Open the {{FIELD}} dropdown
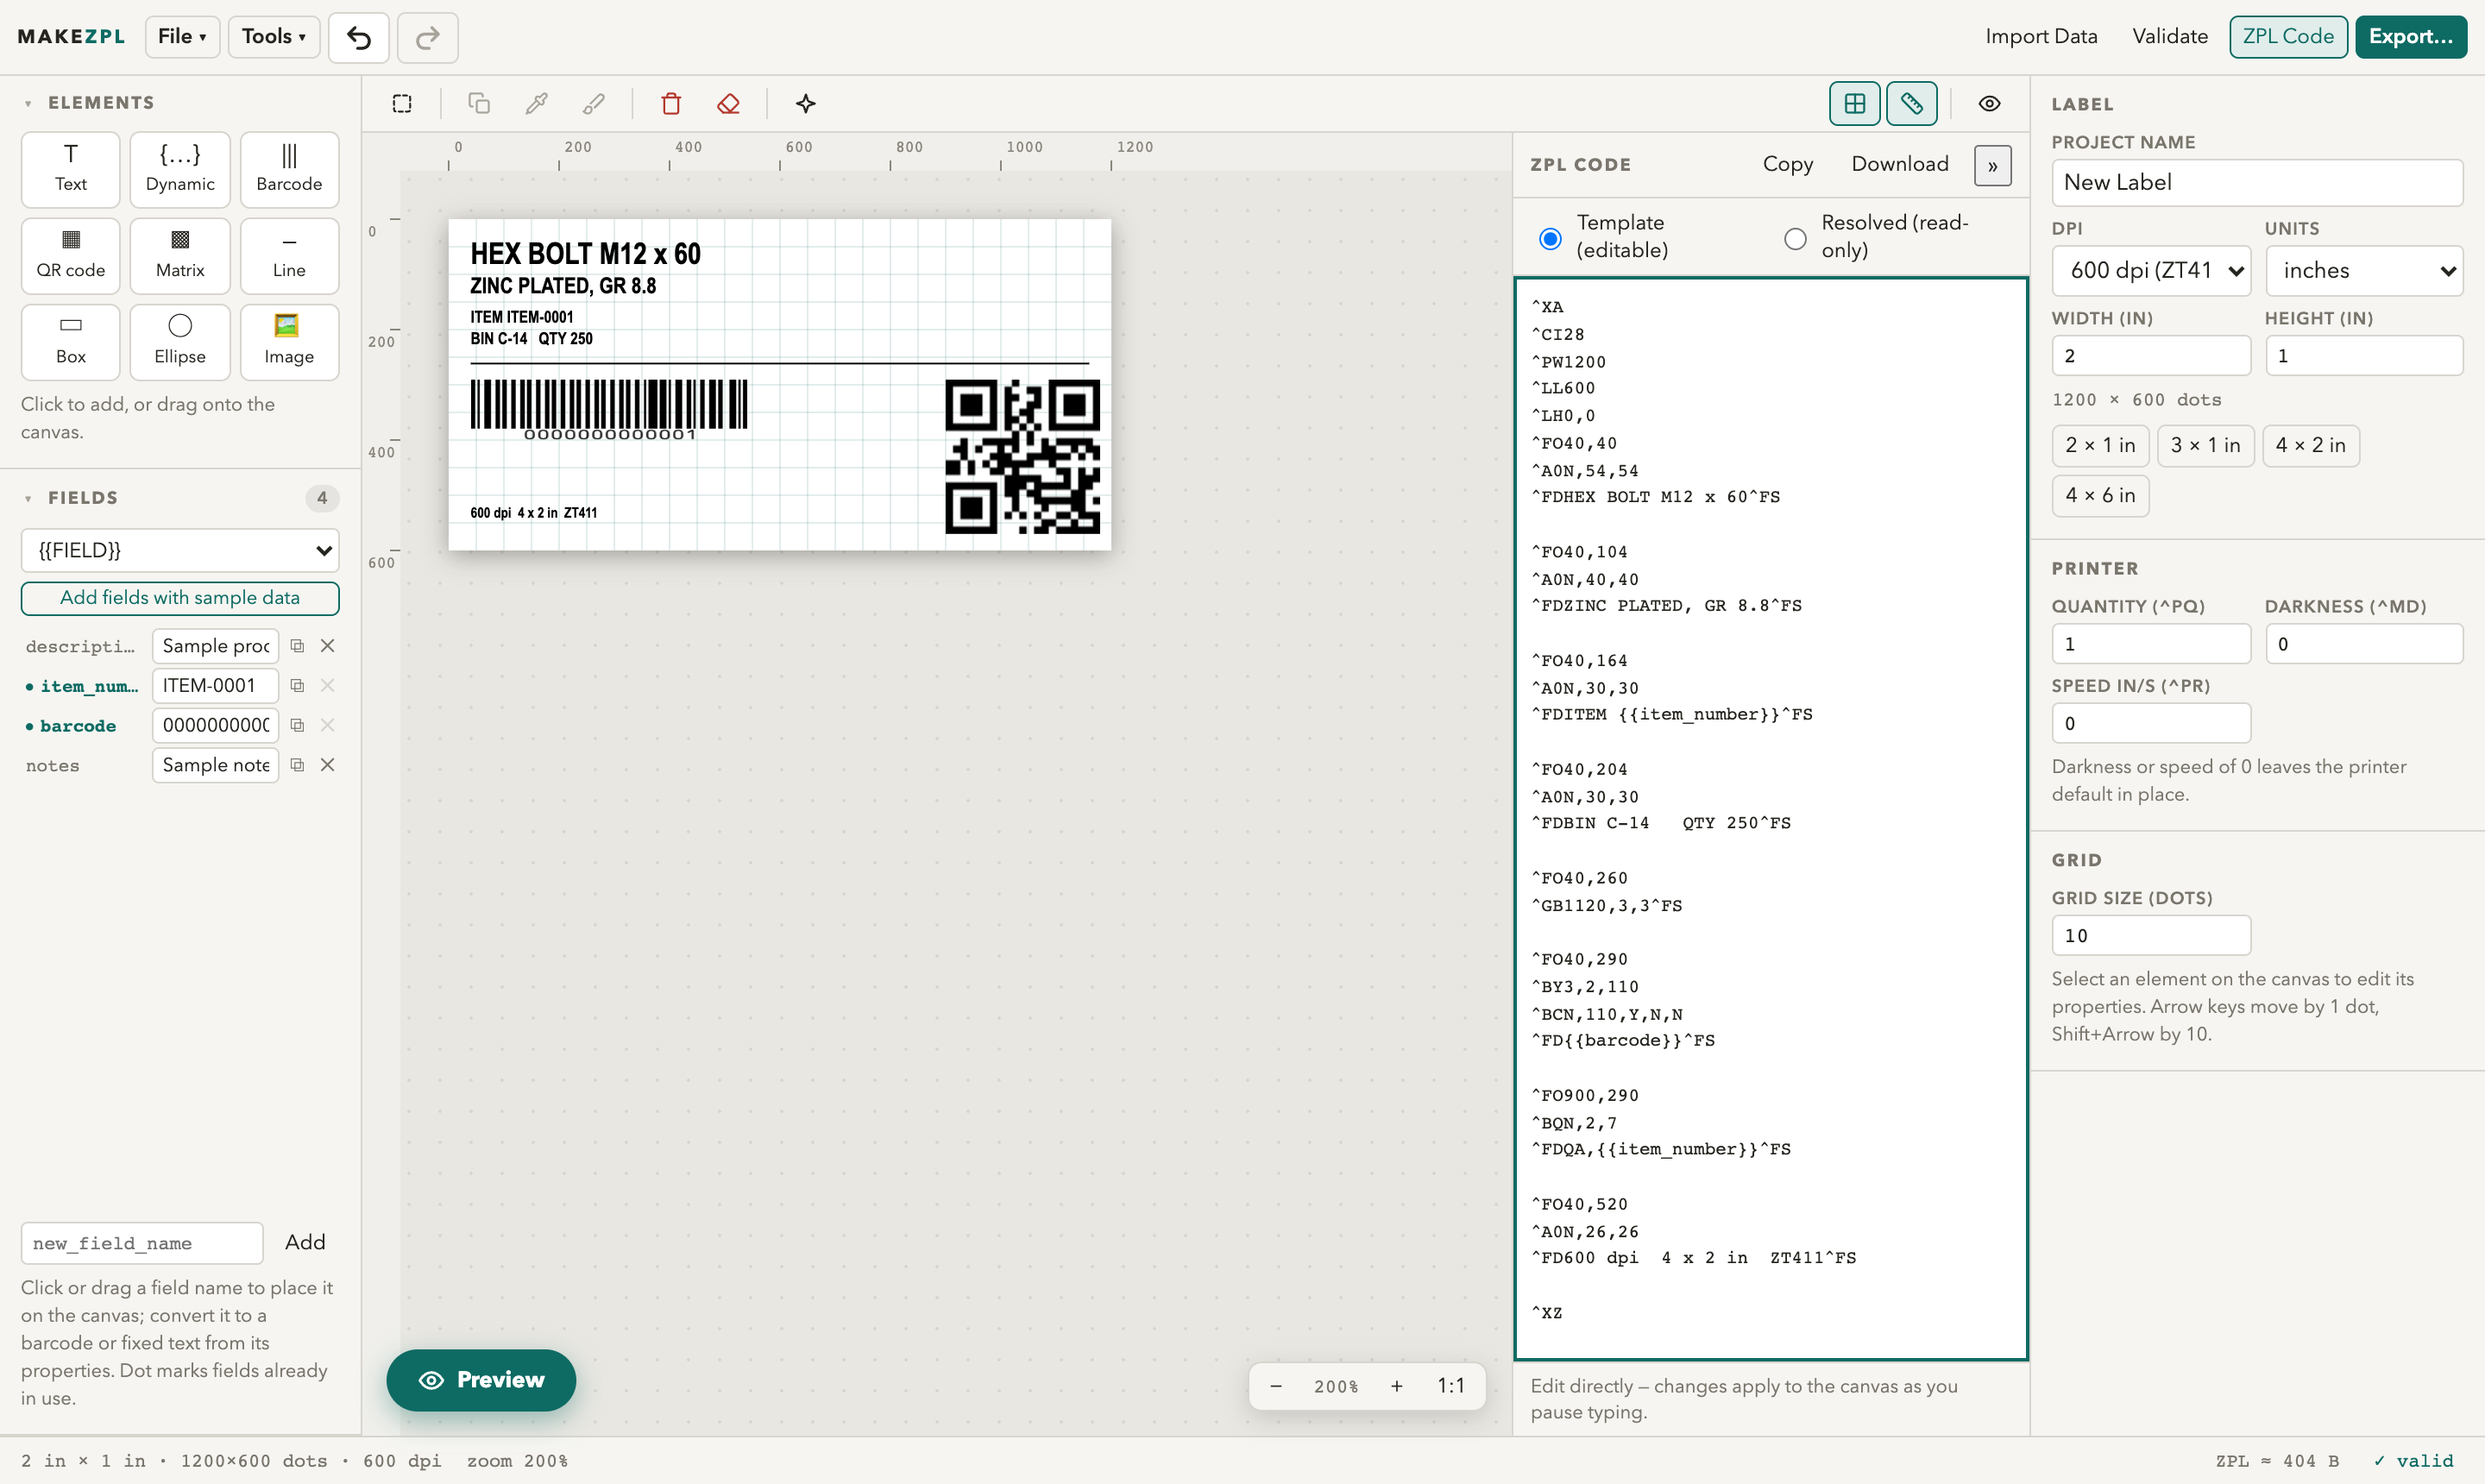Image resolution: width=2485 pixels, height=1484 pixels. tap(180, 551)
